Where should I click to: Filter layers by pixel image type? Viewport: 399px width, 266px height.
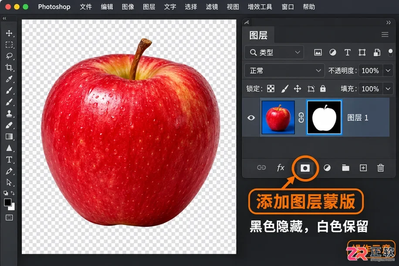(x=318, y=52)
